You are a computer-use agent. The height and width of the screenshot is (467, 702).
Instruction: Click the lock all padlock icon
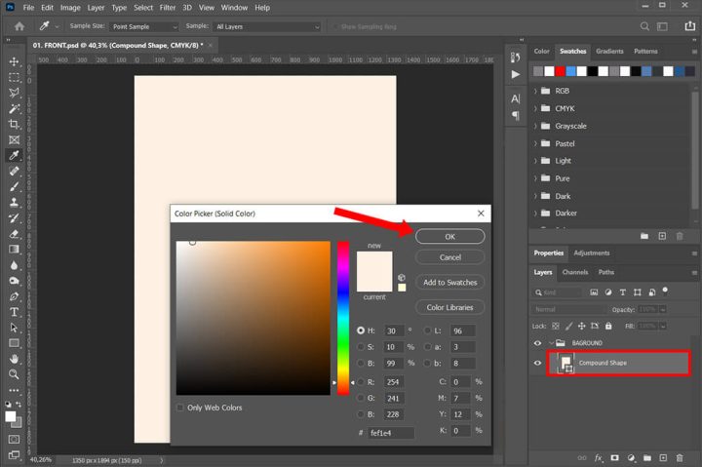point(608,326)
